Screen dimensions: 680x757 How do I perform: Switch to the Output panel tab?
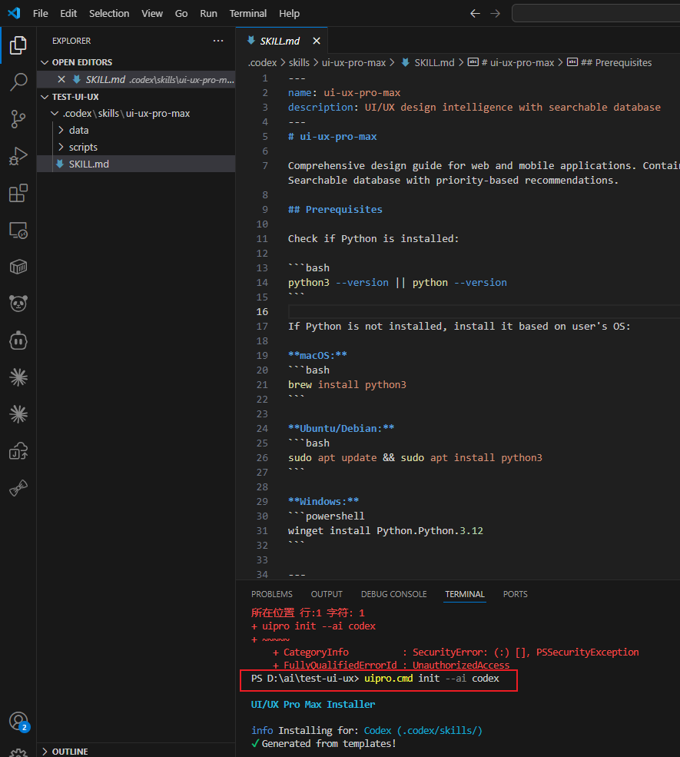point(327,594)
